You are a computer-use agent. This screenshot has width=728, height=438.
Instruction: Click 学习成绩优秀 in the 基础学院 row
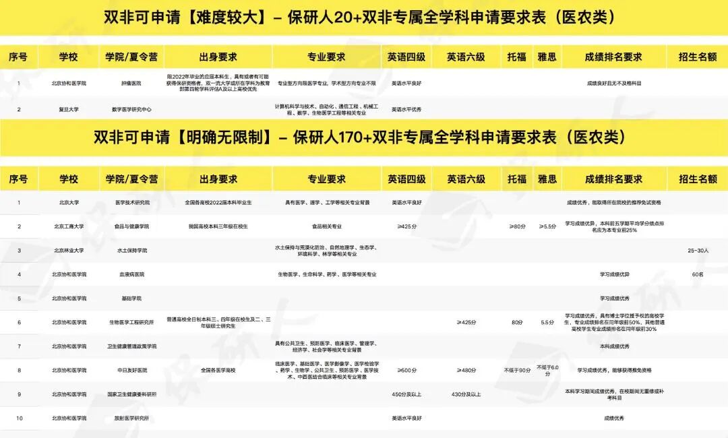614,299
